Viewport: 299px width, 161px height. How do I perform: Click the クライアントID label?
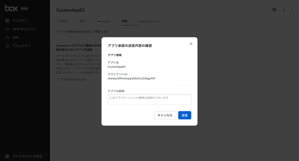point(117,74)
